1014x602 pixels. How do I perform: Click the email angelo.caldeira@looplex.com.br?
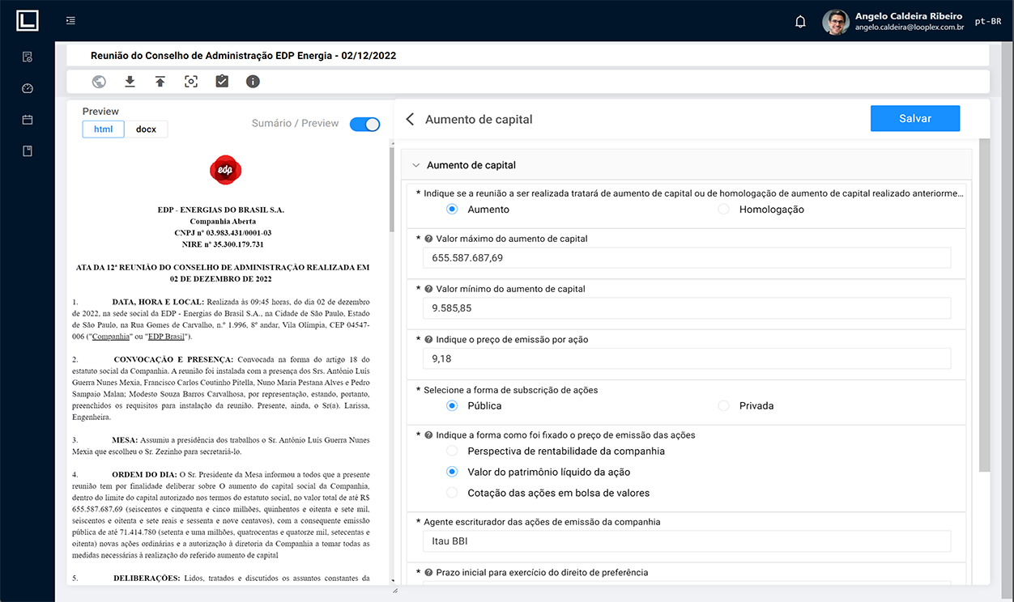(910, 28)
